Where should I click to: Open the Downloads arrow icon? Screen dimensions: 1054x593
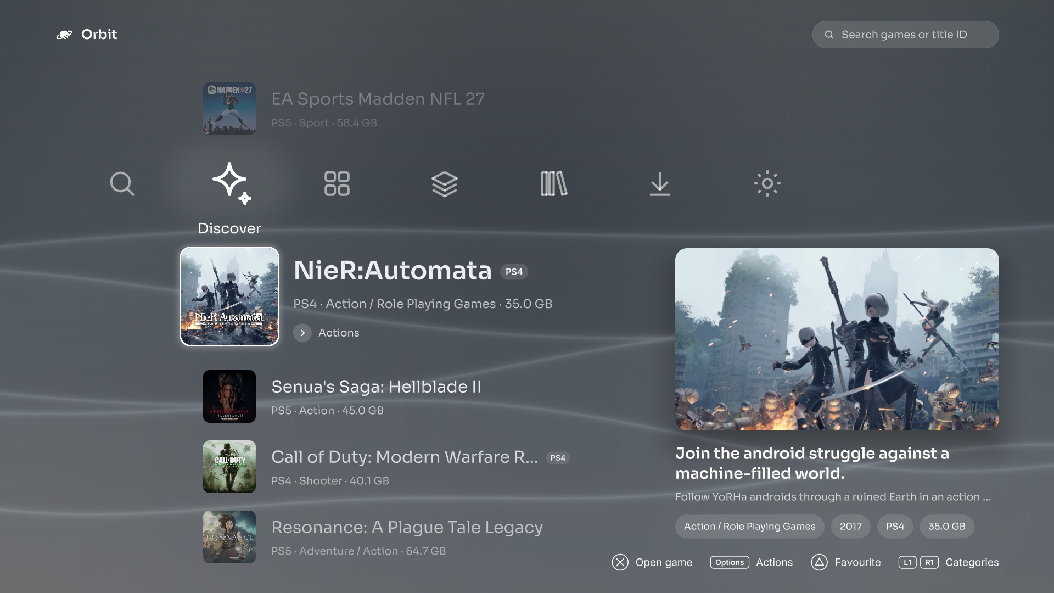click(660, 184)
